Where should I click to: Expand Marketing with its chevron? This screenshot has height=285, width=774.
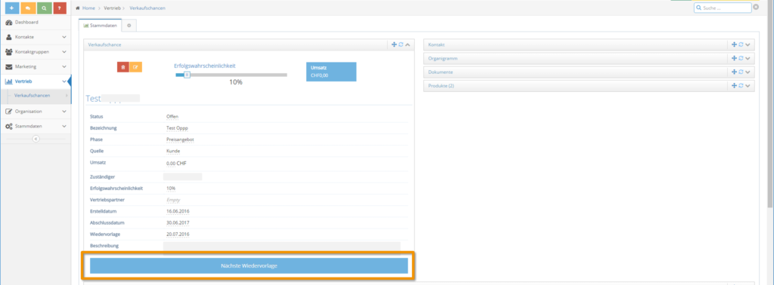64,66
